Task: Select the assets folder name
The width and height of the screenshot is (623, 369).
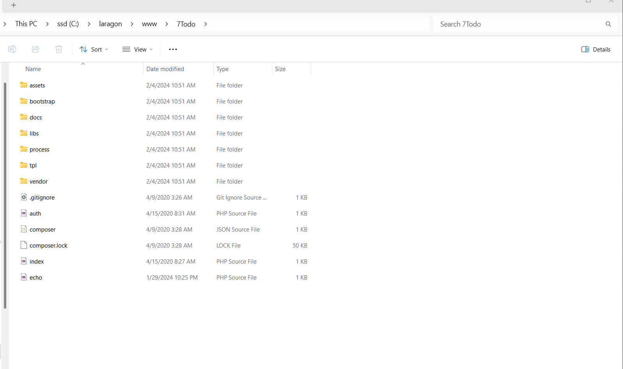Action: coord(37,86)
